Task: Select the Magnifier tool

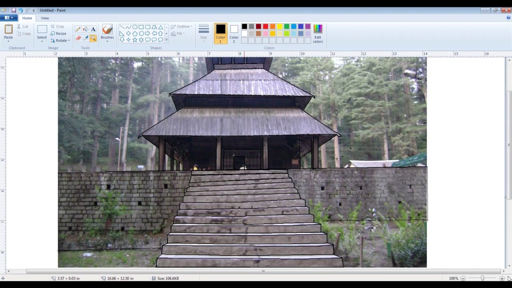Action: [x=93, y=38]
